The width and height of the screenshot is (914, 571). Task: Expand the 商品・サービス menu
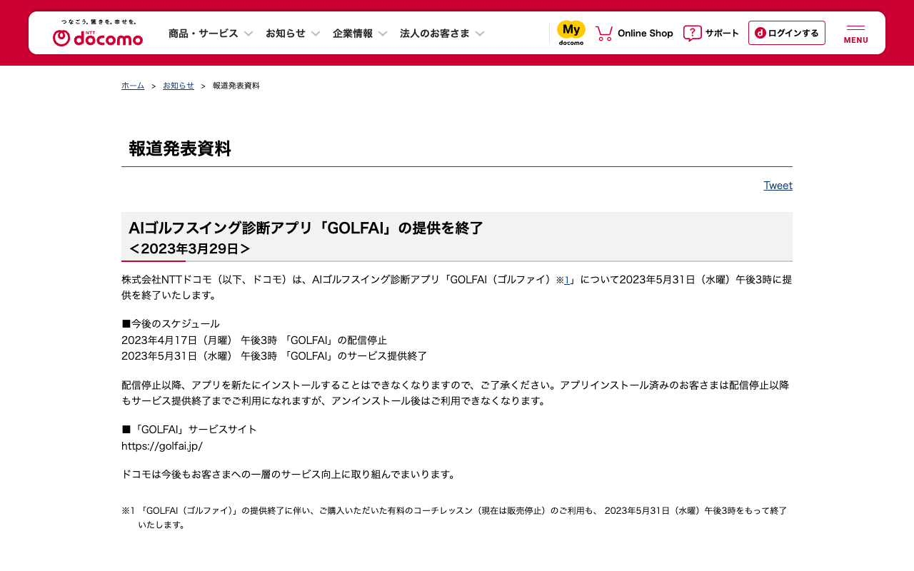[211, 33]
